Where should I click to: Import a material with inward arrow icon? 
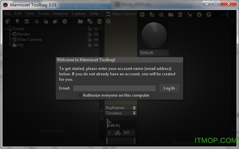199,15
